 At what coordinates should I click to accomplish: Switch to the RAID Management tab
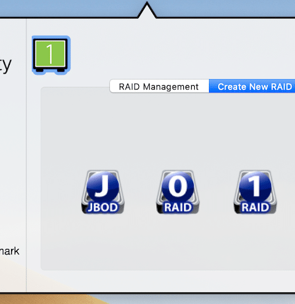159,86
